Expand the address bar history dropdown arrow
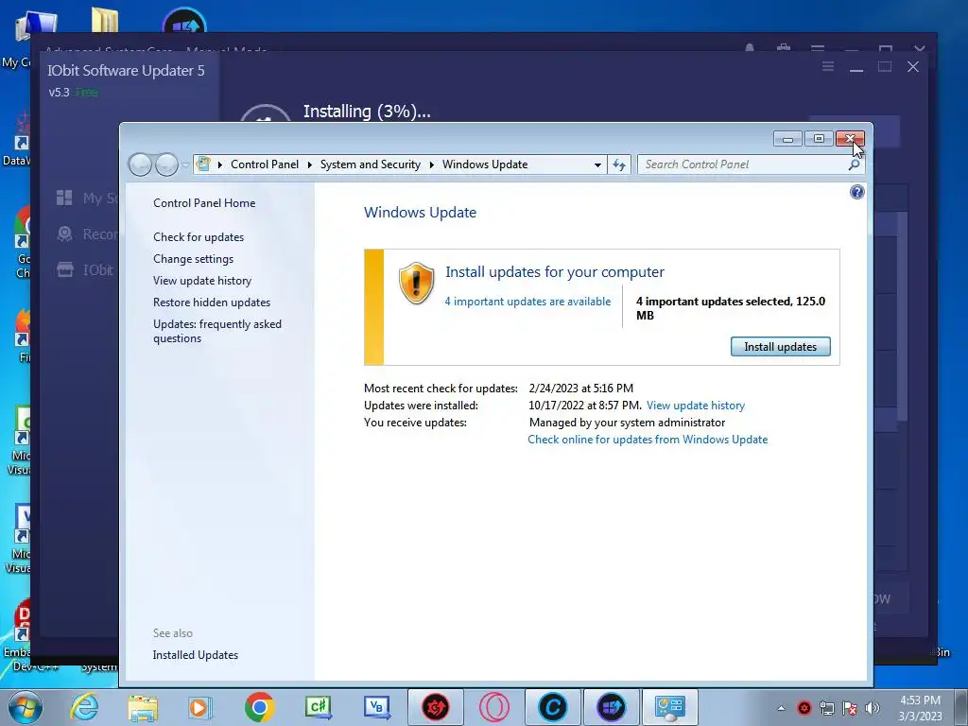Viewport: 968px width, 726px height. click(597, 164)
